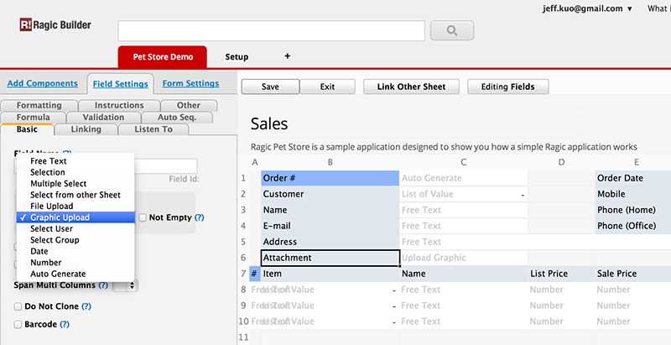This screenshot has height=345, width=671.
Task: Click the Upload Graphic value cell
Action: pos(464,258)
